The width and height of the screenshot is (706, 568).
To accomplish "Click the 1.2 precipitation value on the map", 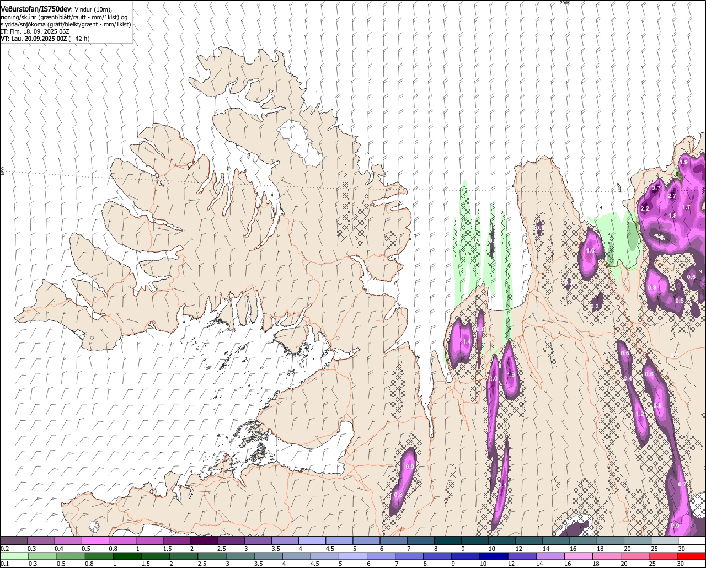I will tap(640, 414).
